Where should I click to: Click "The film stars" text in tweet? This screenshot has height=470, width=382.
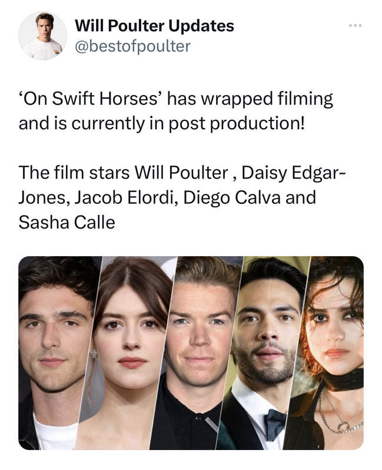click(x=74, y=173)
